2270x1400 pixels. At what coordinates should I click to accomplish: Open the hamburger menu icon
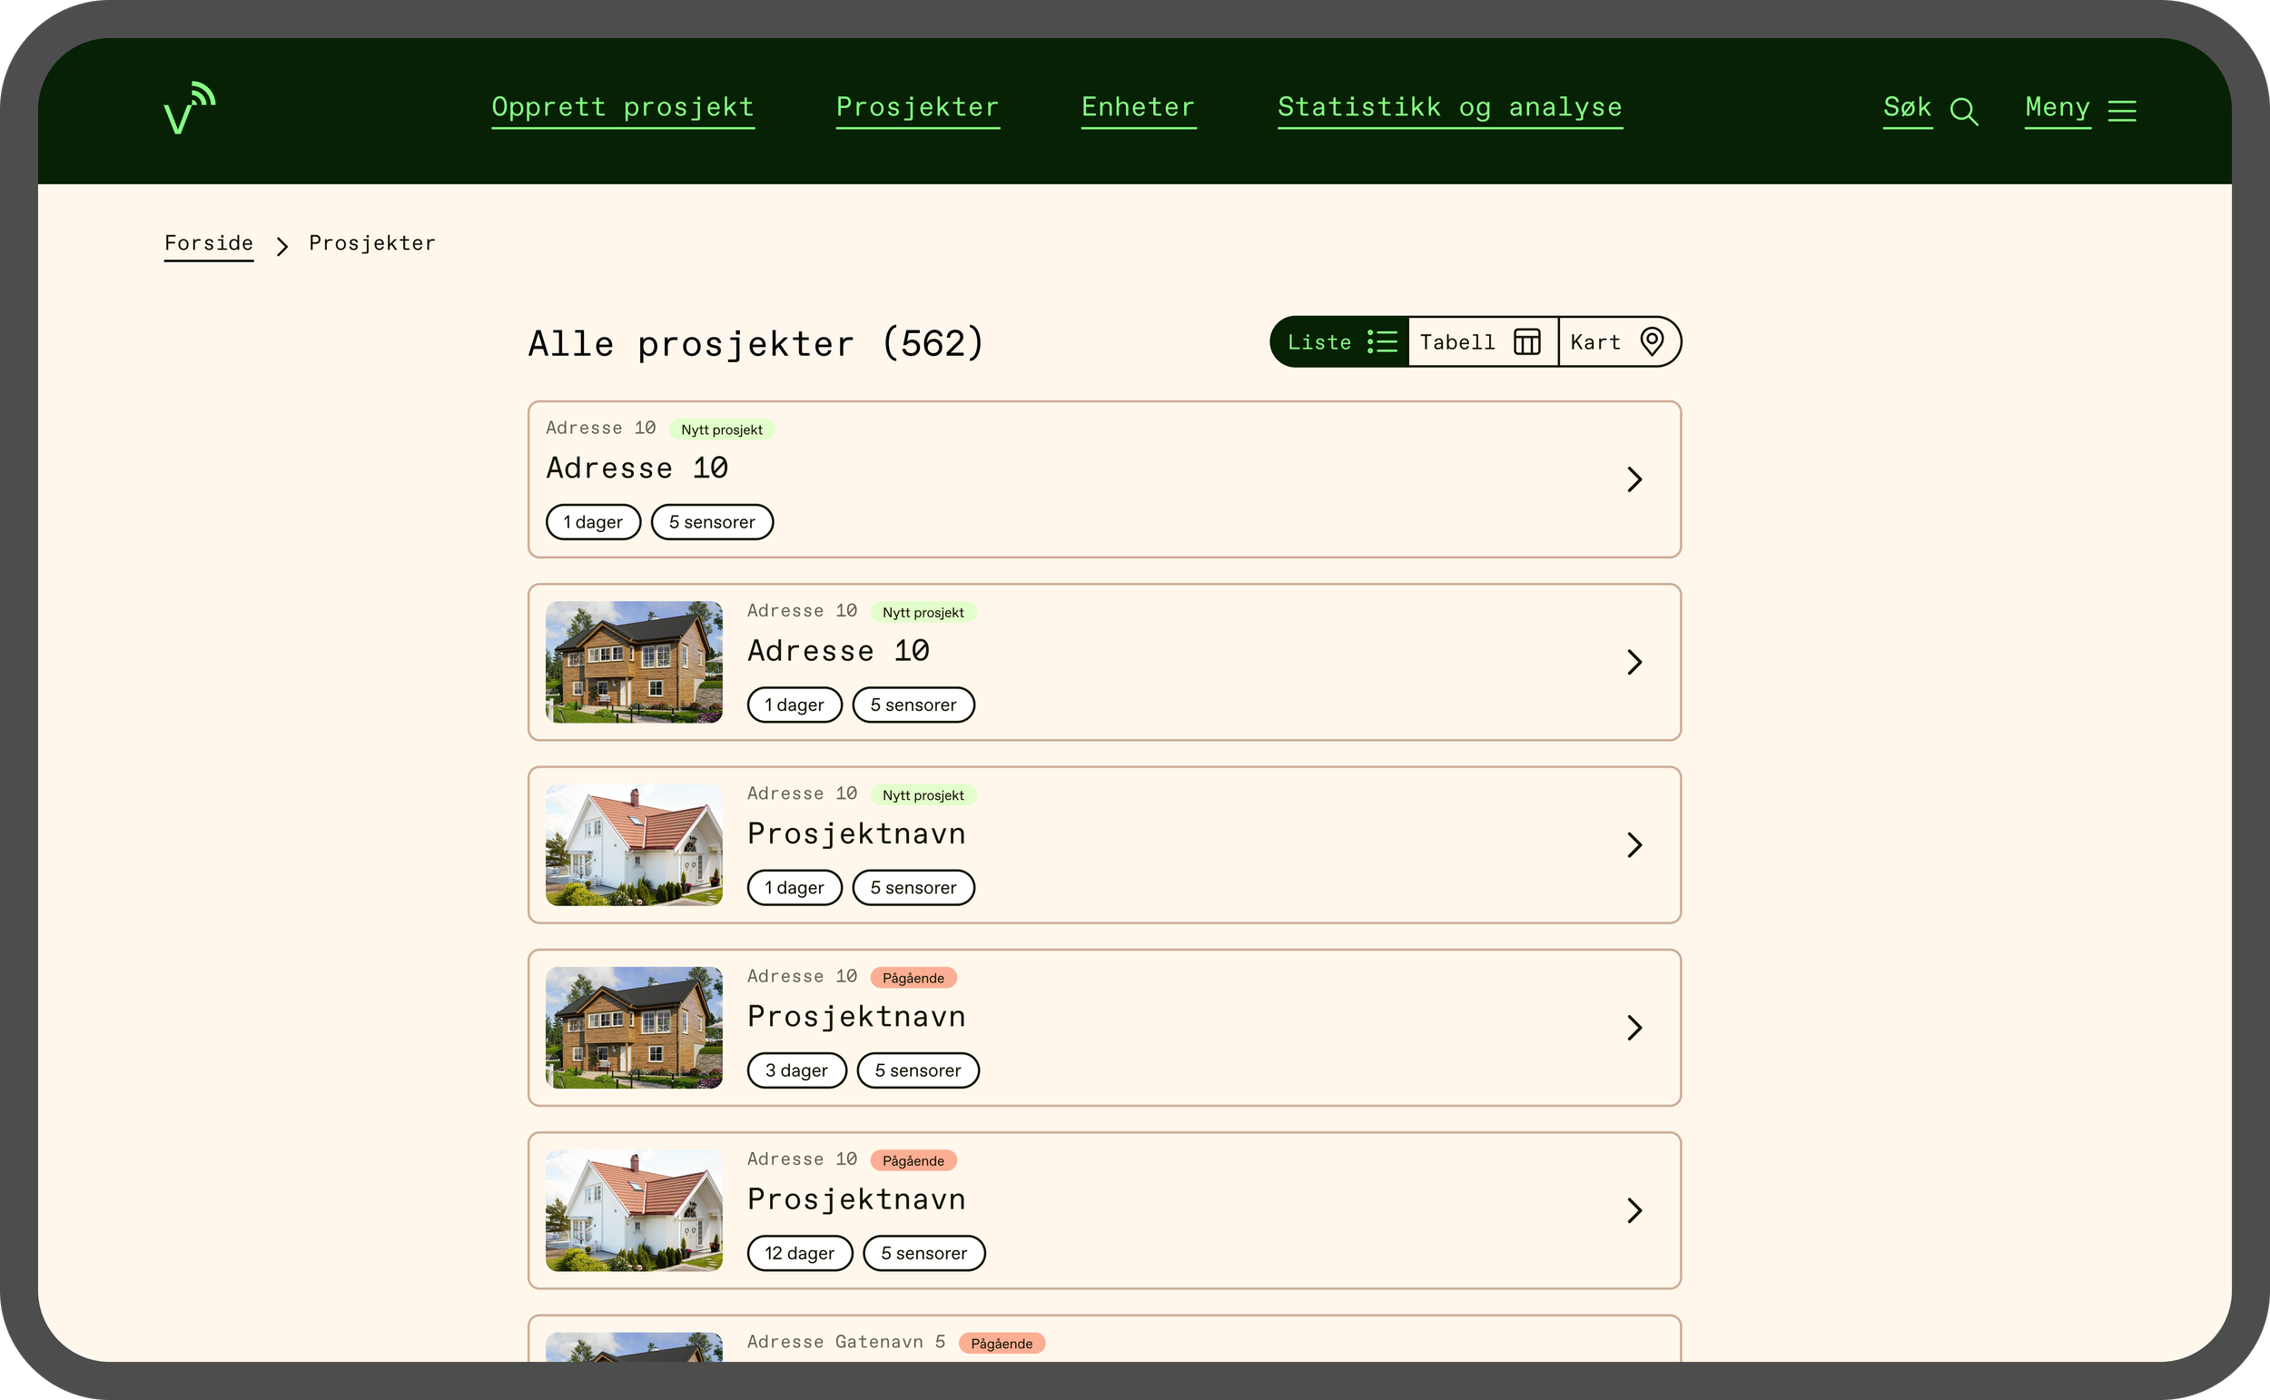pos(2122,111)
